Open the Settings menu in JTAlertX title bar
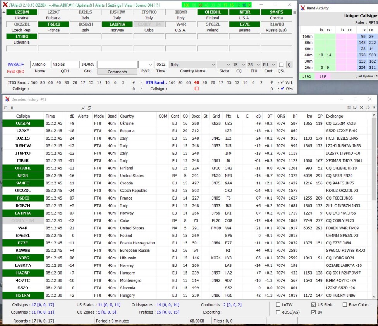The image size is (378, 326). point(115,5)
